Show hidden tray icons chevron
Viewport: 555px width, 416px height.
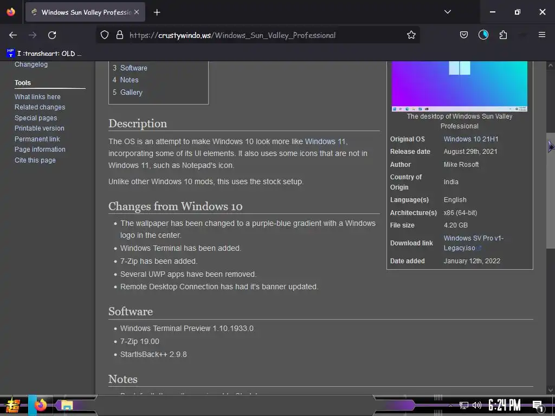tap(450, 405)
